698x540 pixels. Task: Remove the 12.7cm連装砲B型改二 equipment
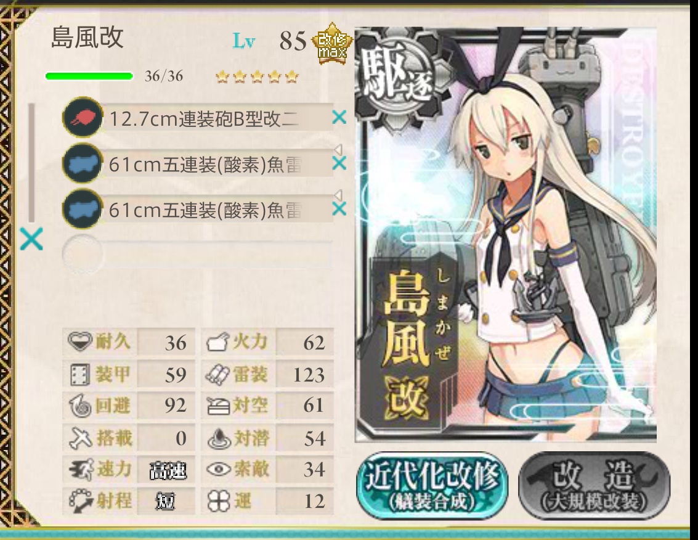coord(339,118)
